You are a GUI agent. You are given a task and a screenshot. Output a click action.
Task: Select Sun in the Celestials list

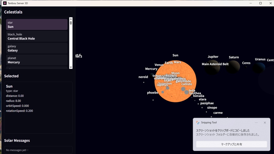point(36,24)
